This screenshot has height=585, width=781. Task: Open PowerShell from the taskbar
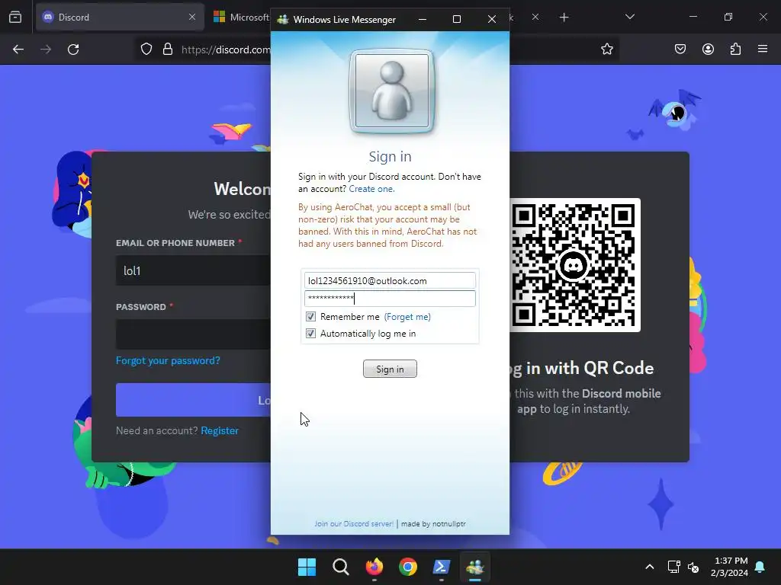point(442,567)
